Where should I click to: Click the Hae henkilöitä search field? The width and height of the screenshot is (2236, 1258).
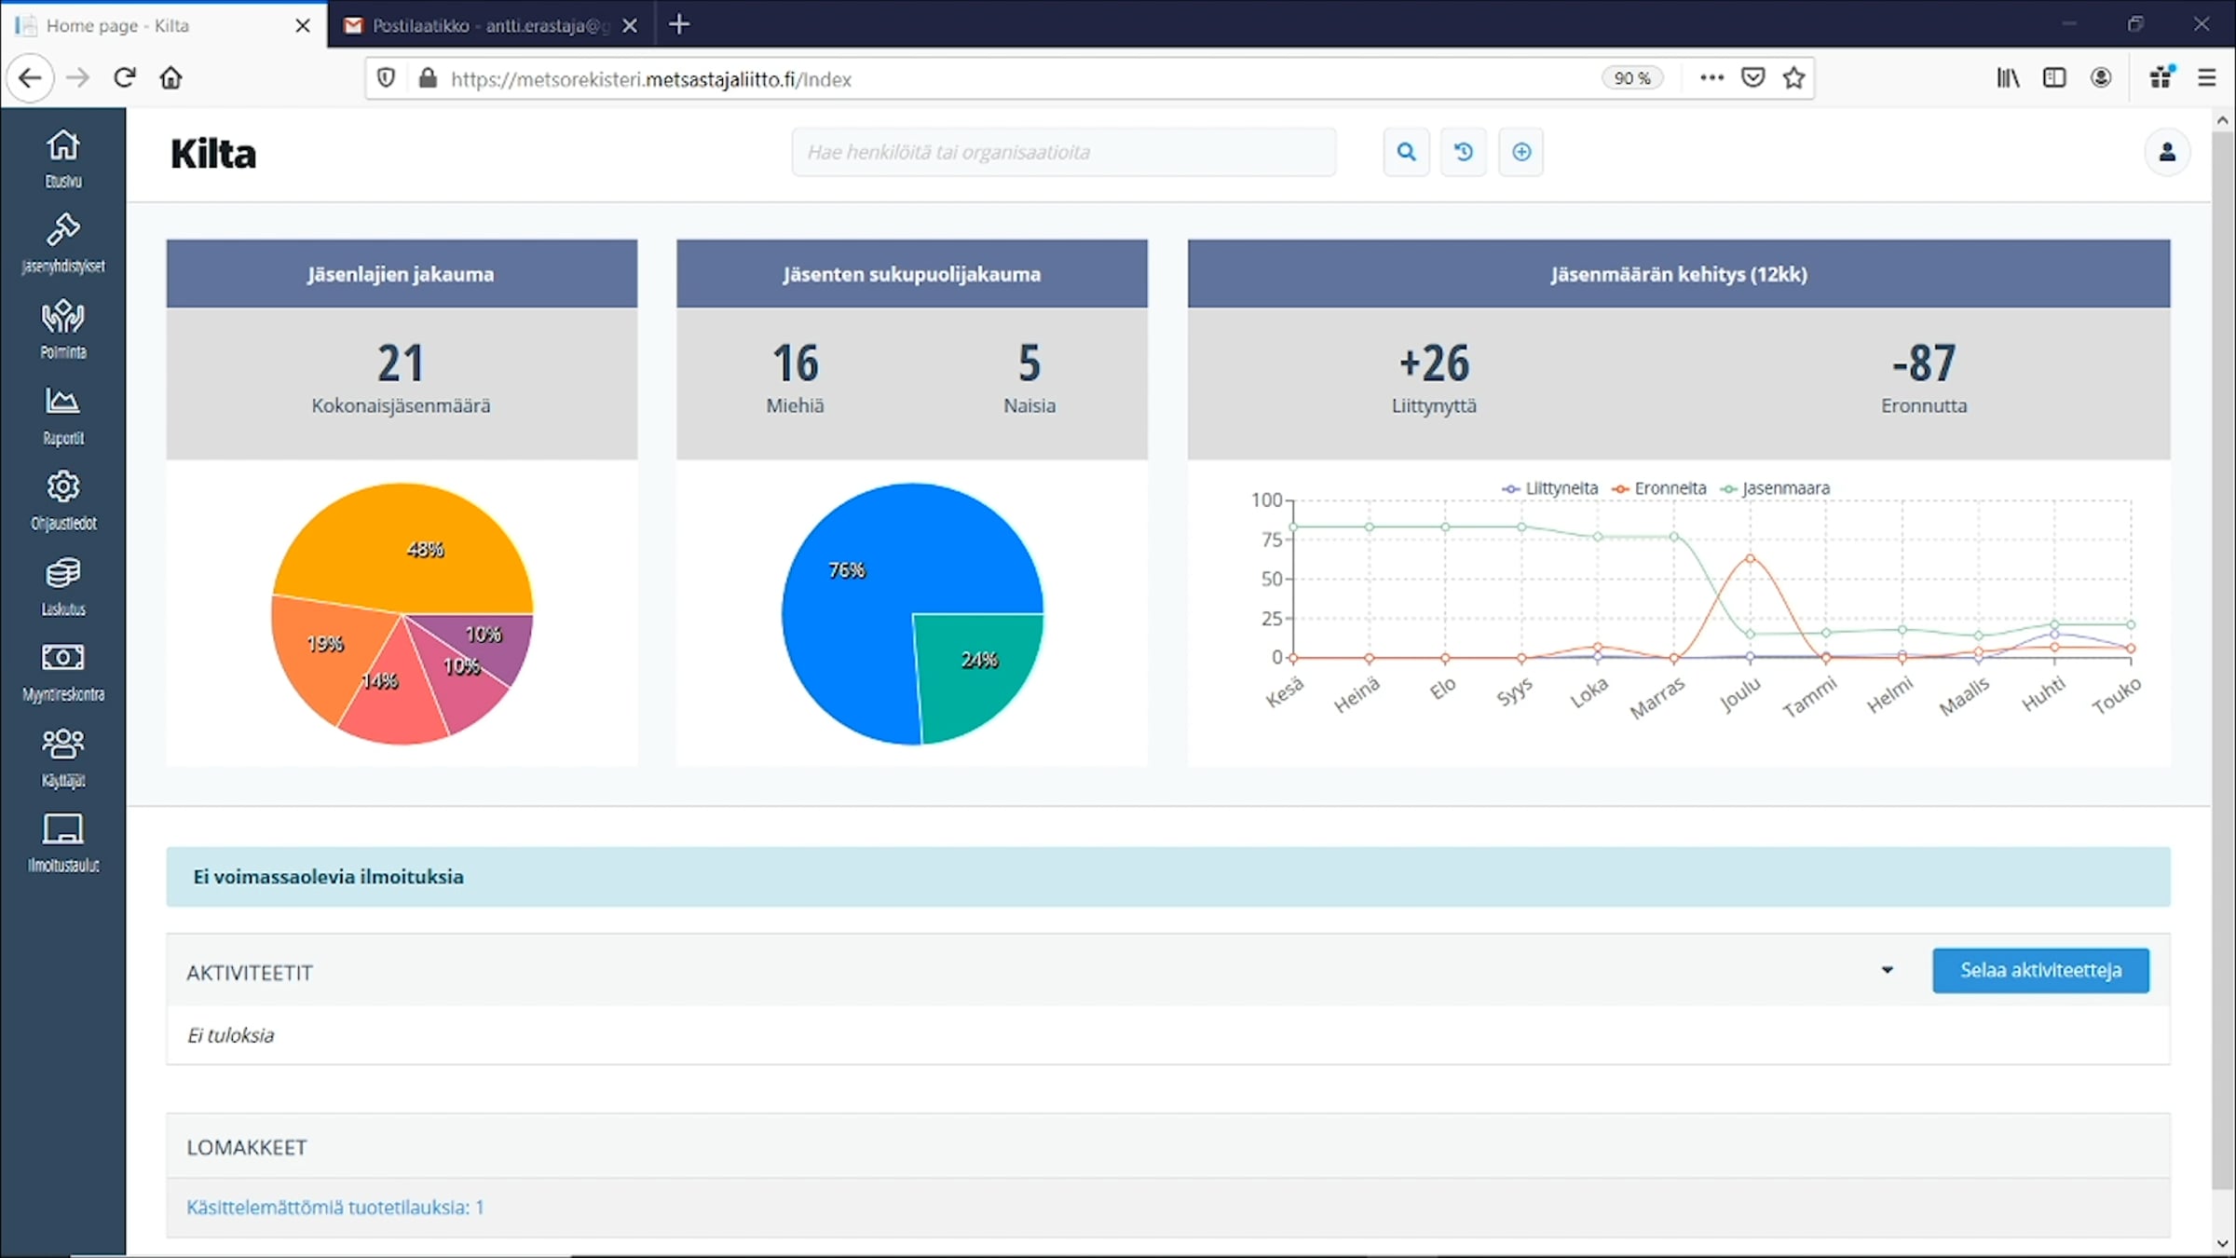click(x=1064, y=152)
